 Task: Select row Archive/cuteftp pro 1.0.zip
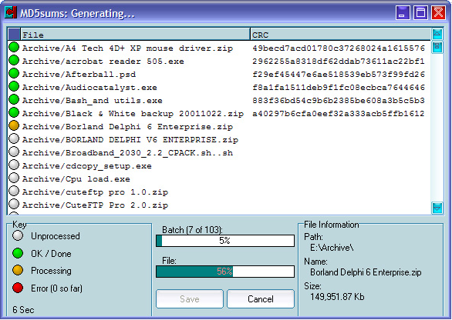click(x=219, y=192)
